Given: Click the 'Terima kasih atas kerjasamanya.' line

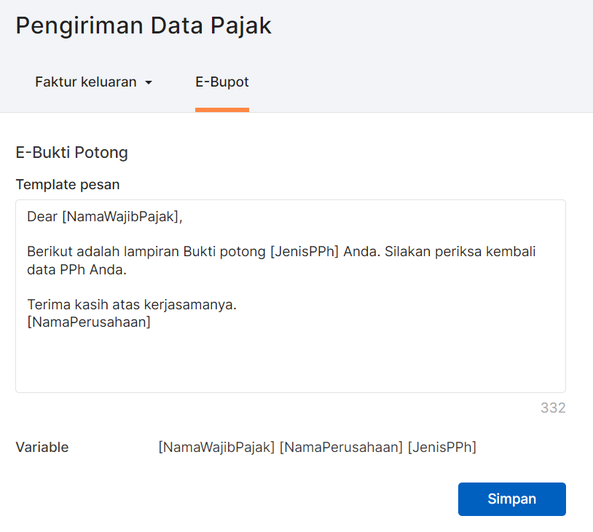Looking at the screenshot, I should point(132,304).
